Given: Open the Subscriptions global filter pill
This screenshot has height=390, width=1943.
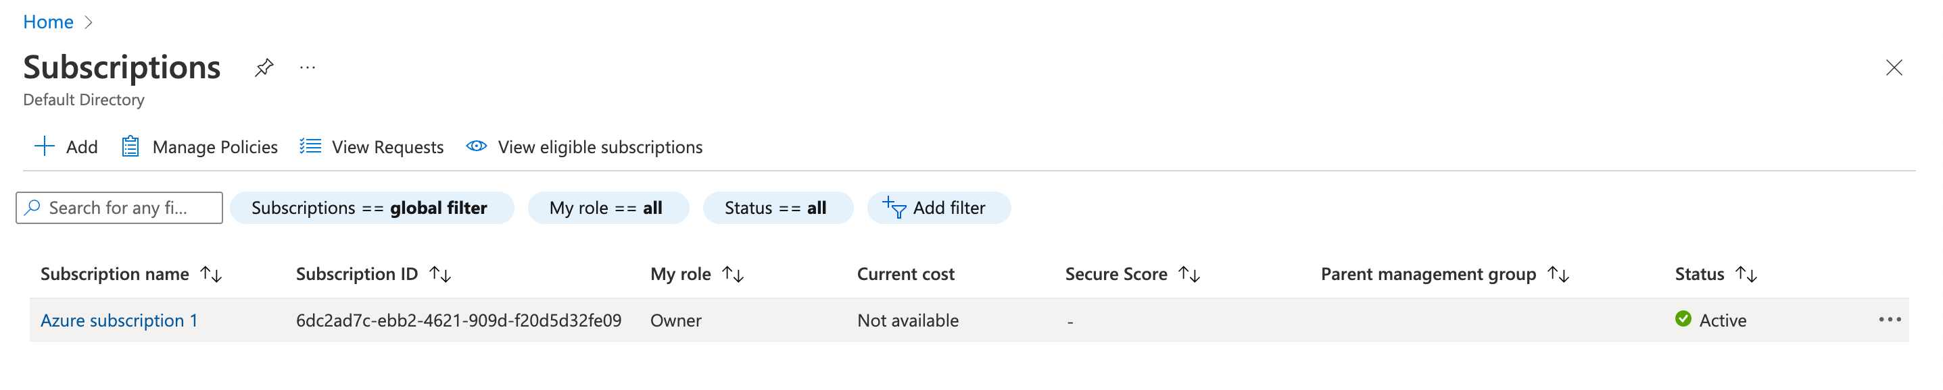Looking at the screenshot, I should (371, 208).
